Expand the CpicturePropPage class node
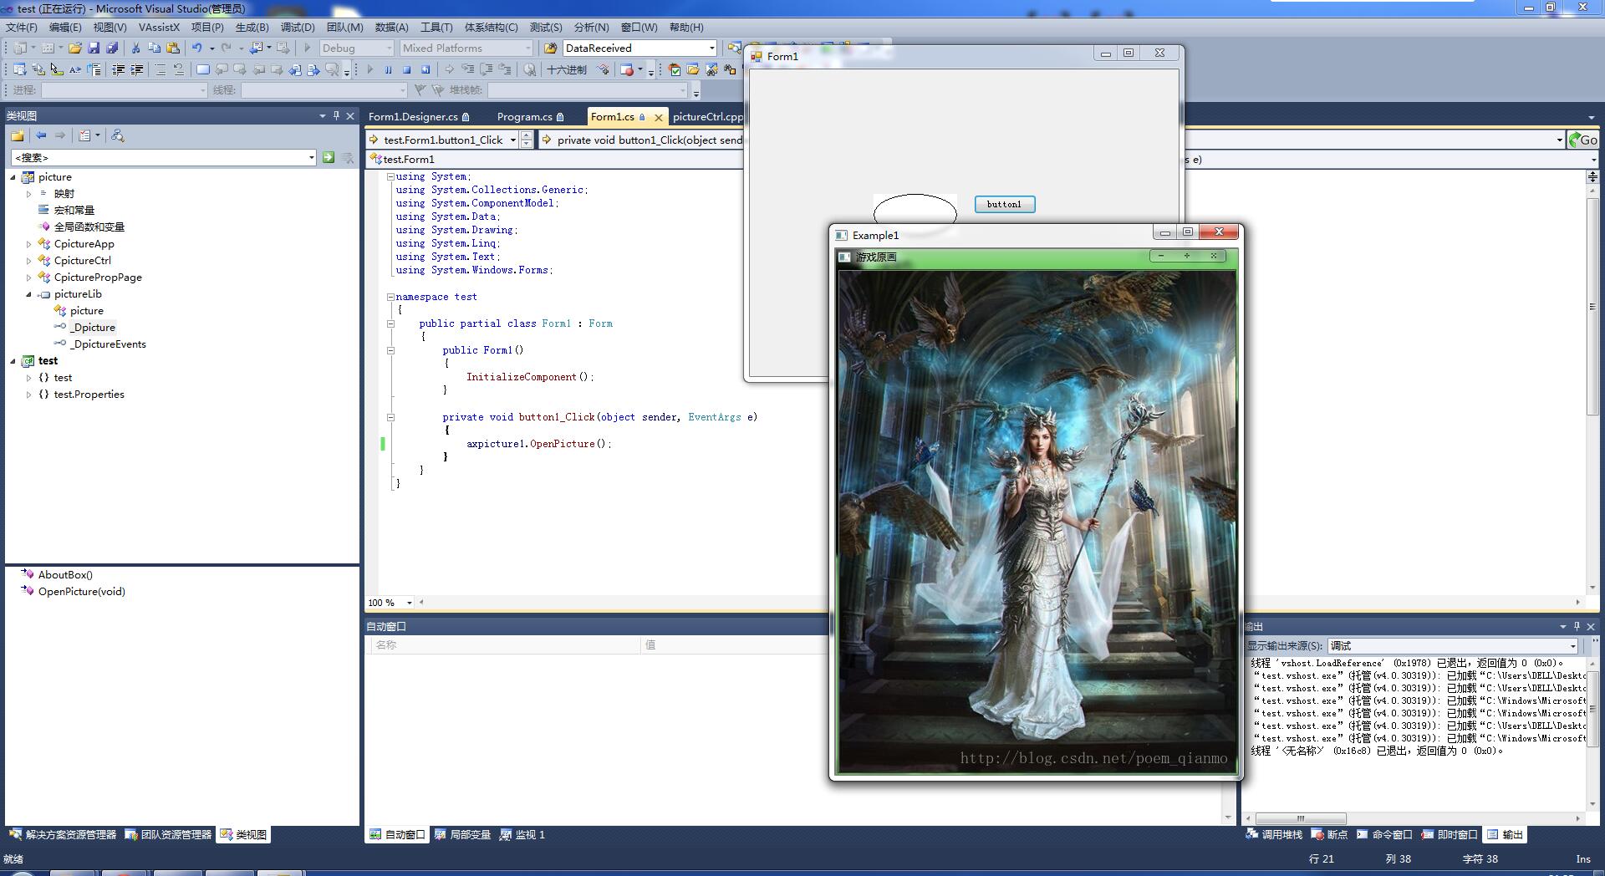This screenshot has width=1605, height=876. (x=28, y=278)
